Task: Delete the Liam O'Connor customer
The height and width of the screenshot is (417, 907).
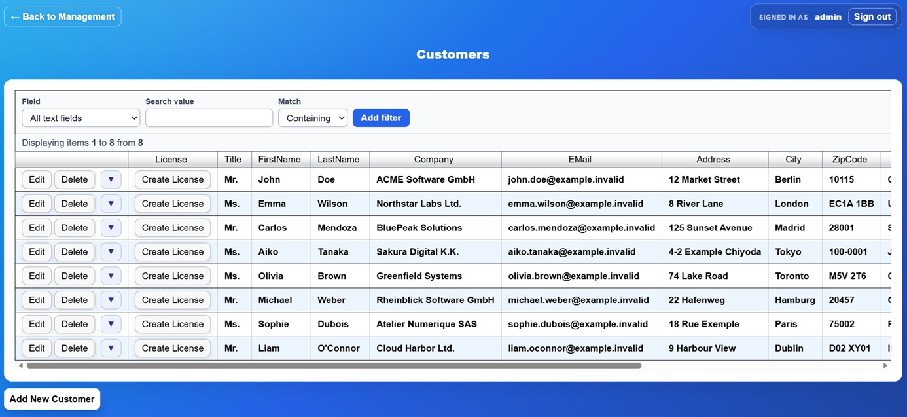Action: coord(75,348)
